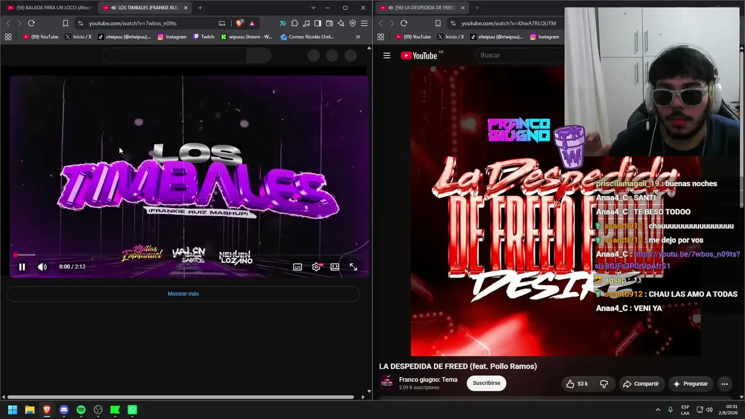Like the video with 53 k likes

pyautogui.click(x=577, y=384)
